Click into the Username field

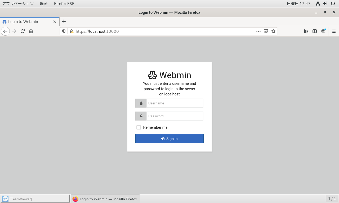[175, 103]
